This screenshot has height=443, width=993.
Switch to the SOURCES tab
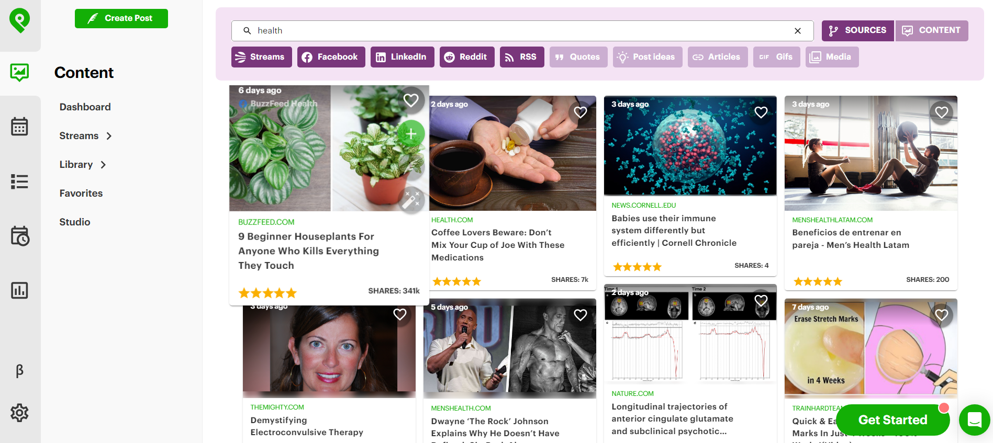(857, 30)
